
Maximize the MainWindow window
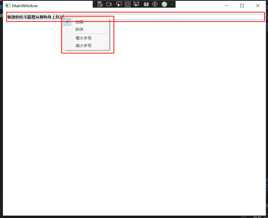click(x=242, y=6)
